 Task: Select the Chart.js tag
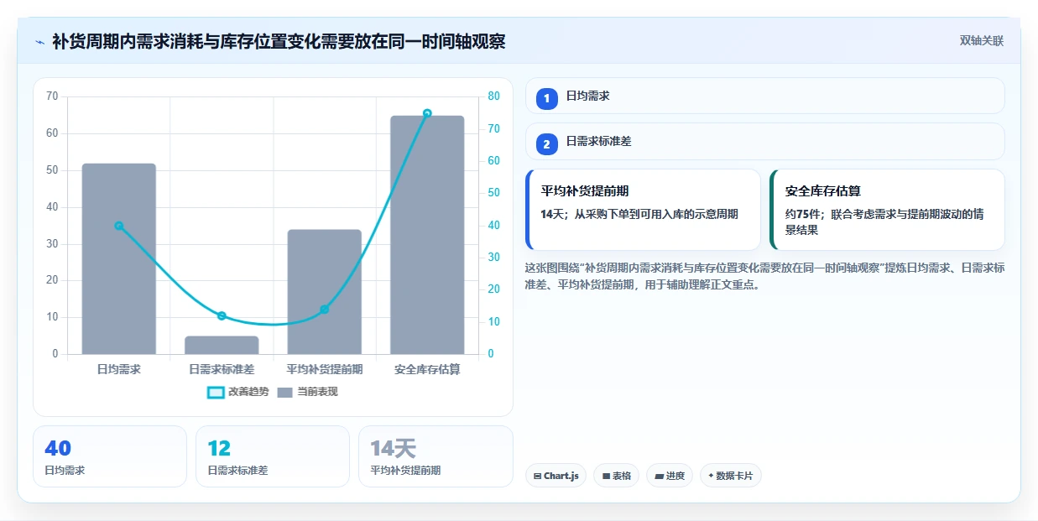pyautogui.click(x=556, y=476)
